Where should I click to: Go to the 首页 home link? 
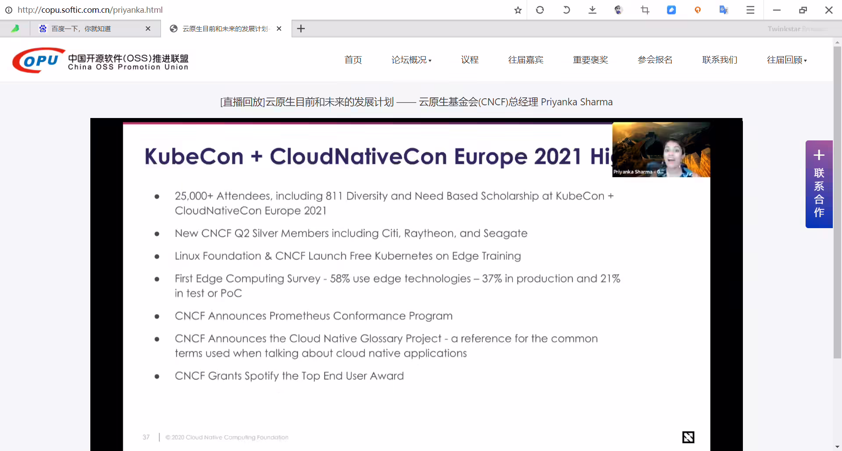pos(353,60)
